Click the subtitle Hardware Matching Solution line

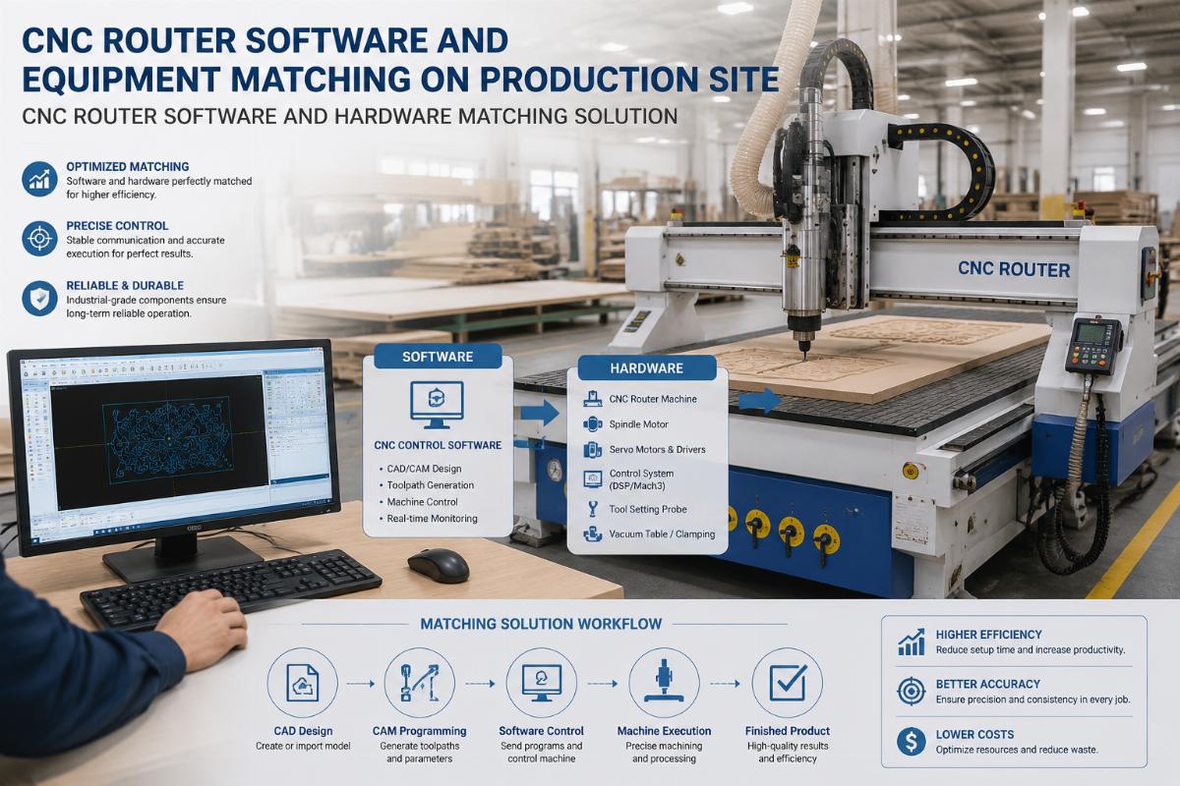pyautogui.click(x=350, y=116)
